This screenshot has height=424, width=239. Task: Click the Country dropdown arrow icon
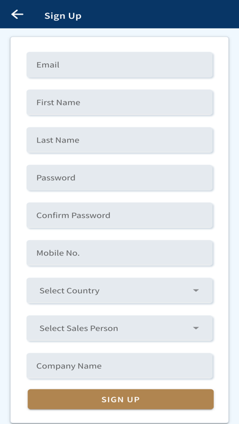click(196, 291)
